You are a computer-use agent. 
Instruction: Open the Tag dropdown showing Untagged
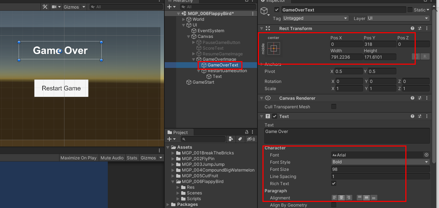[x=315, y=18]
